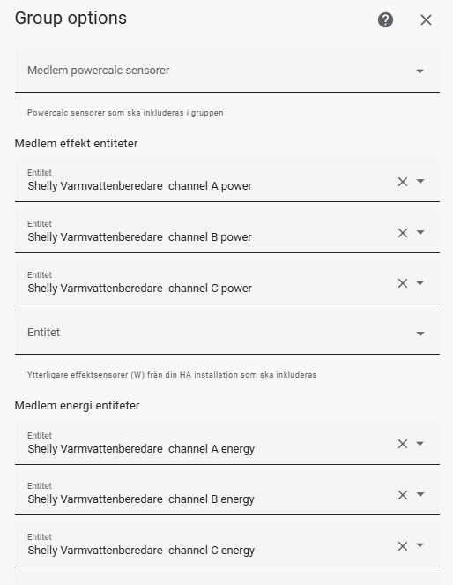Open dropdown arrow for channel A power

coord(420,181)
